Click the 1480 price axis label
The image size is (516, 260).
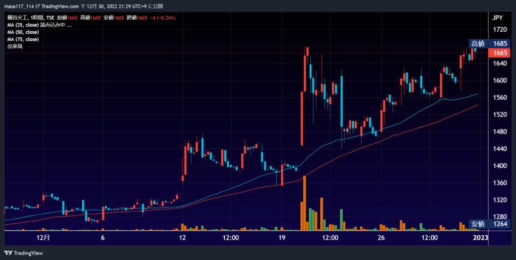[x=500, y=132]
